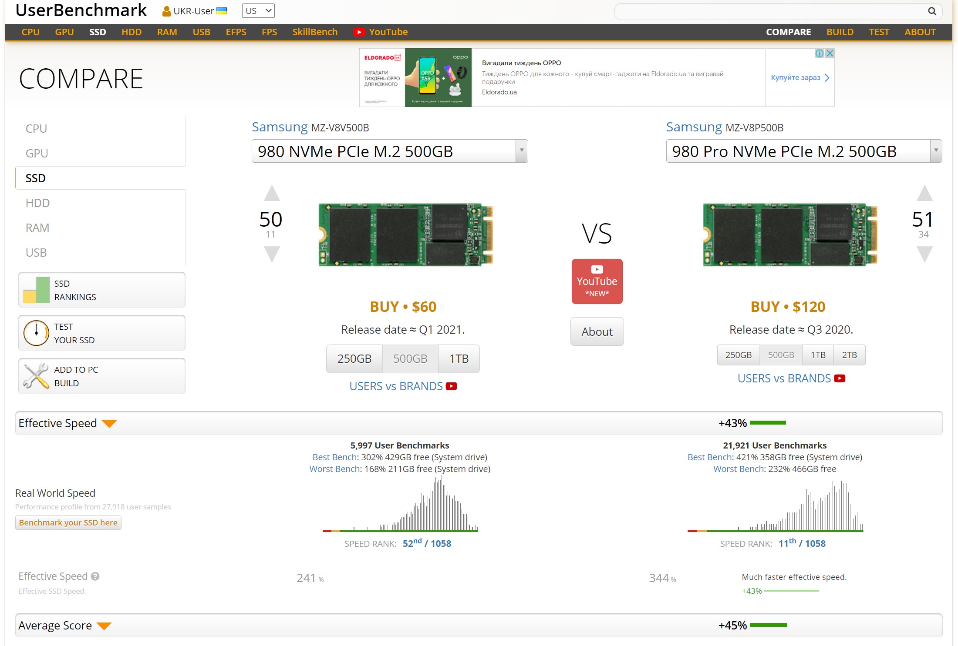Viewport: 958px width, 646px height.
Task: Close the OPPO advertisement
Action: click(x=830, y=53)
